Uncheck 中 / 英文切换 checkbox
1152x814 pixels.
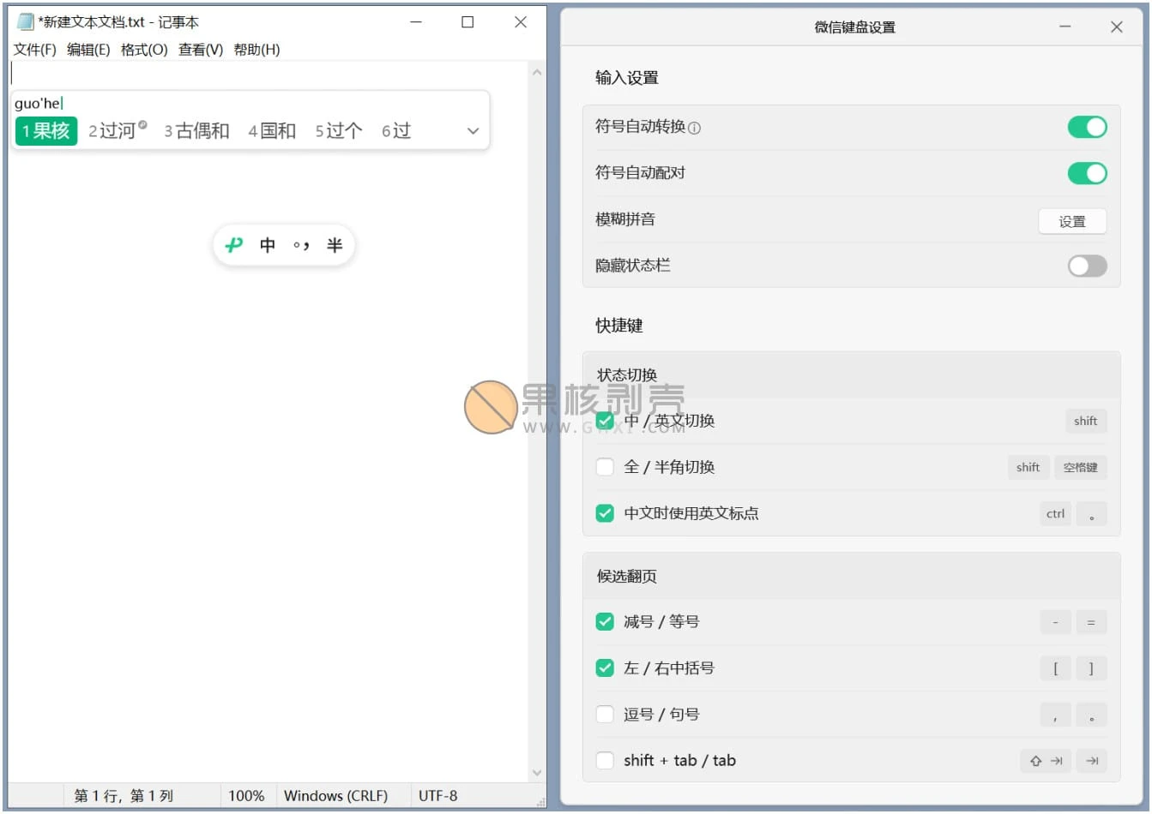coord(605,421)
